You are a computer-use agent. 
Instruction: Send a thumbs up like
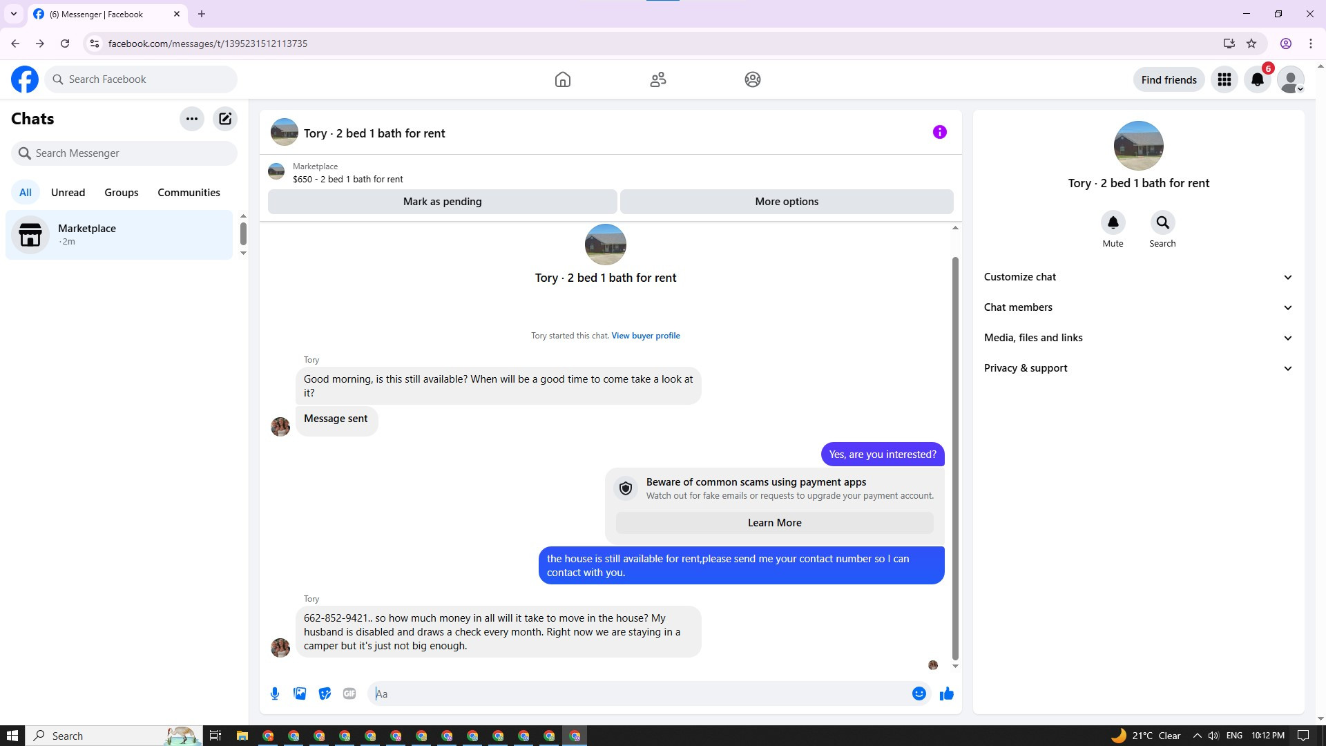point(946,694)
